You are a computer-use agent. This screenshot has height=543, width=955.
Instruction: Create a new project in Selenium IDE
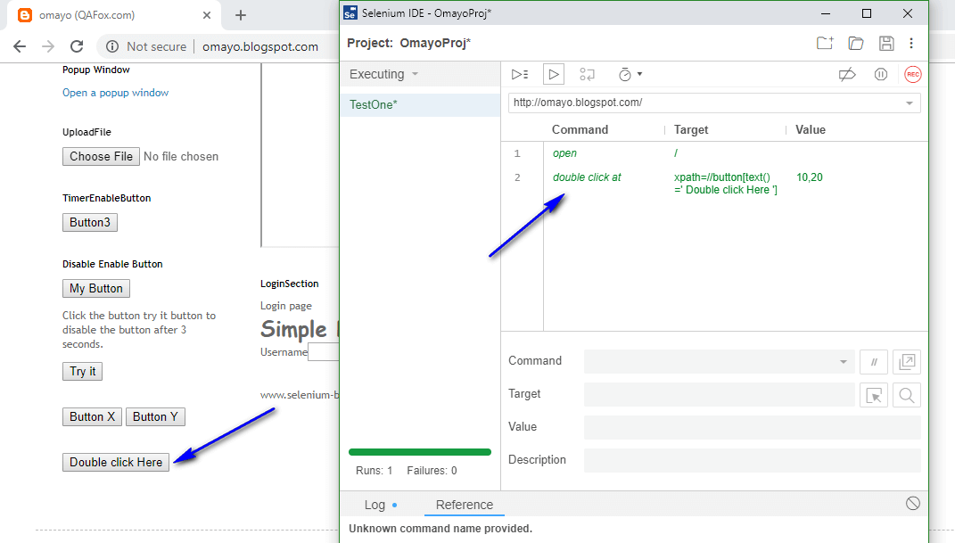825,43
